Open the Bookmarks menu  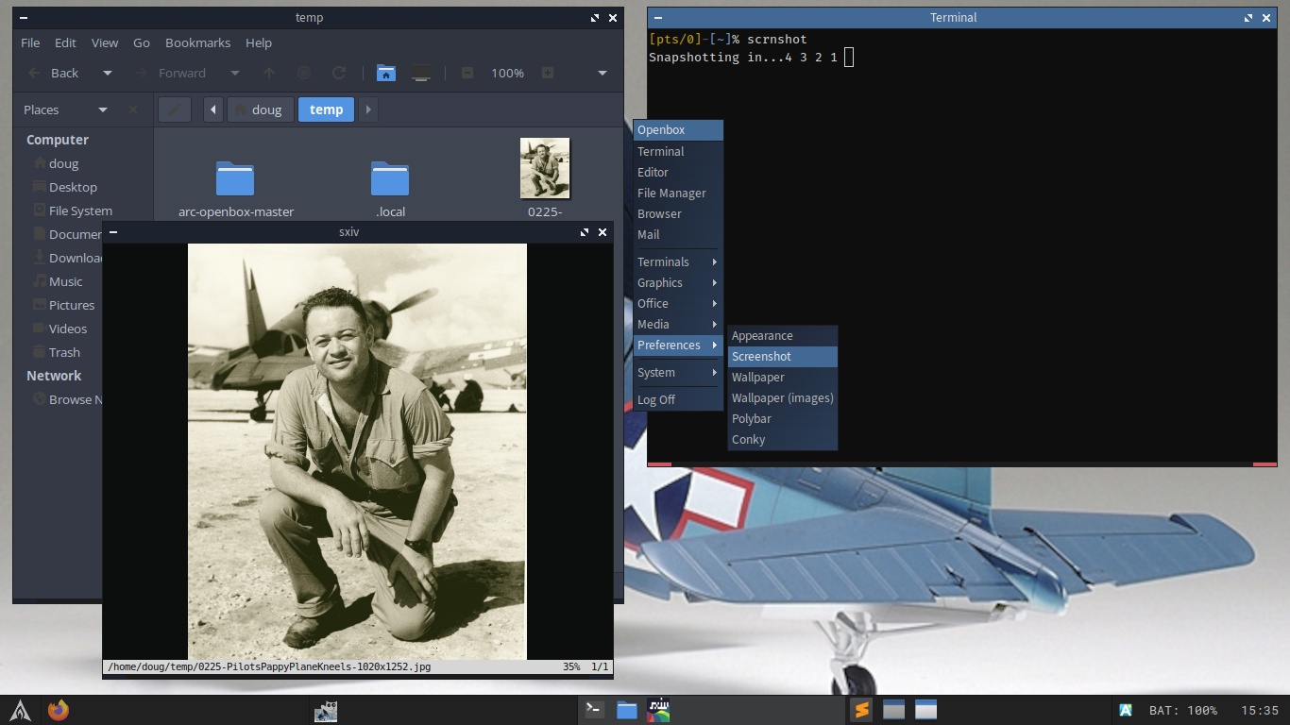pos(197,42)
